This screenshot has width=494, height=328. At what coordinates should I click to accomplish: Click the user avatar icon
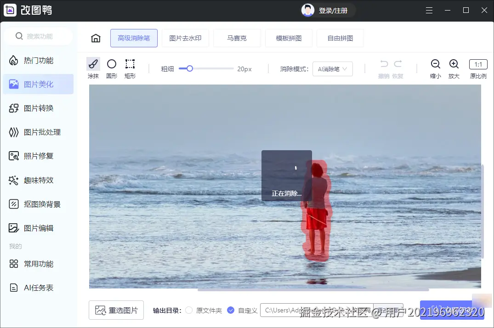pos(308,10)
